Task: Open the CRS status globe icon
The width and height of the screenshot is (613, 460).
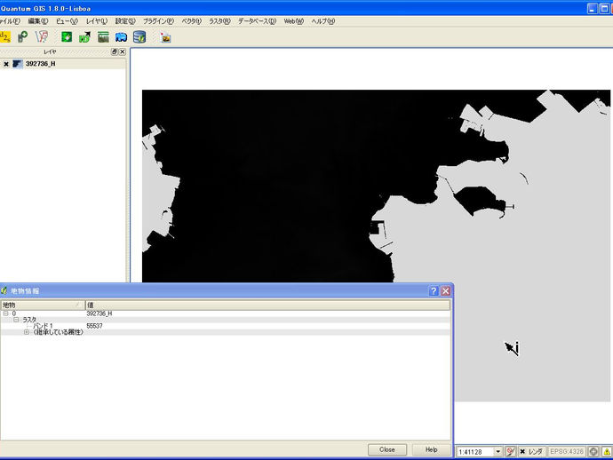Action: (593, 452)
